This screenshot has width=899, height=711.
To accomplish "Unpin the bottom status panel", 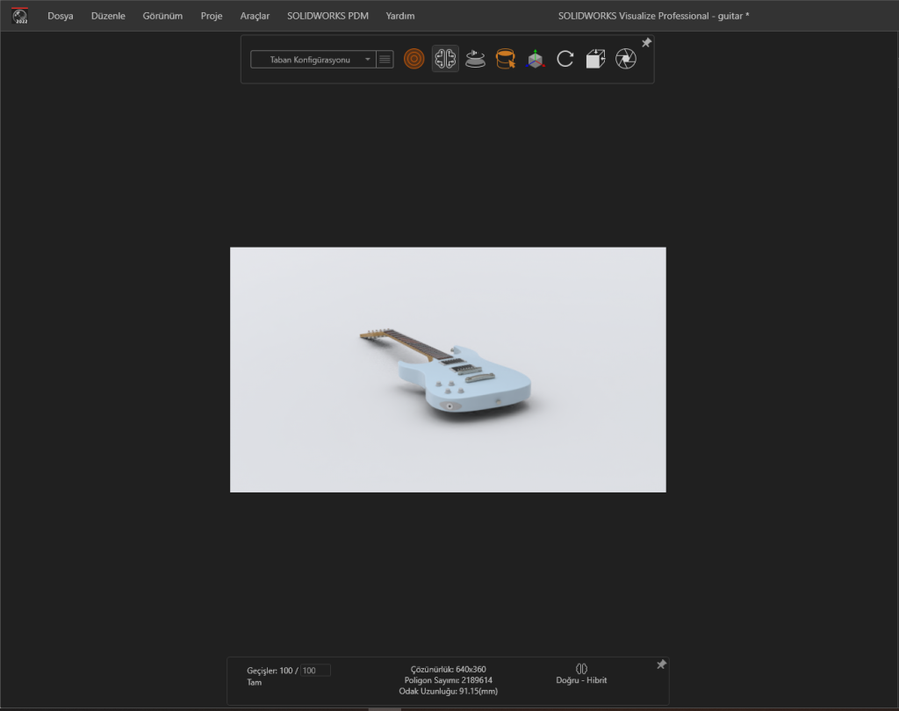I will (661, 664).
